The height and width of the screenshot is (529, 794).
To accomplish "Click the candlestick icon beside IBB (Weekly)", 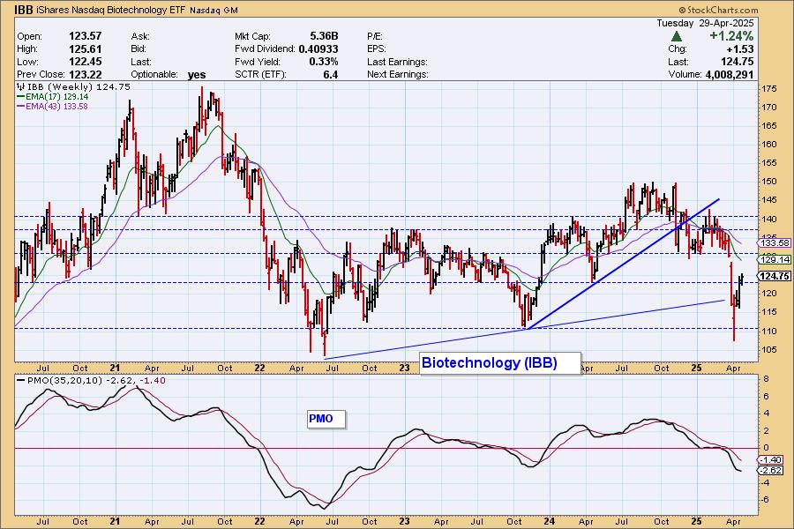I will pos(21,86).
